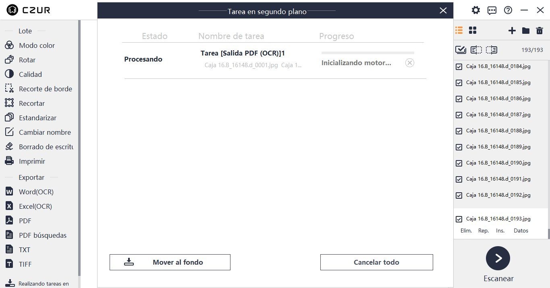Click the add file plus icon
The image size is (550, 288).
pos(512,31)
